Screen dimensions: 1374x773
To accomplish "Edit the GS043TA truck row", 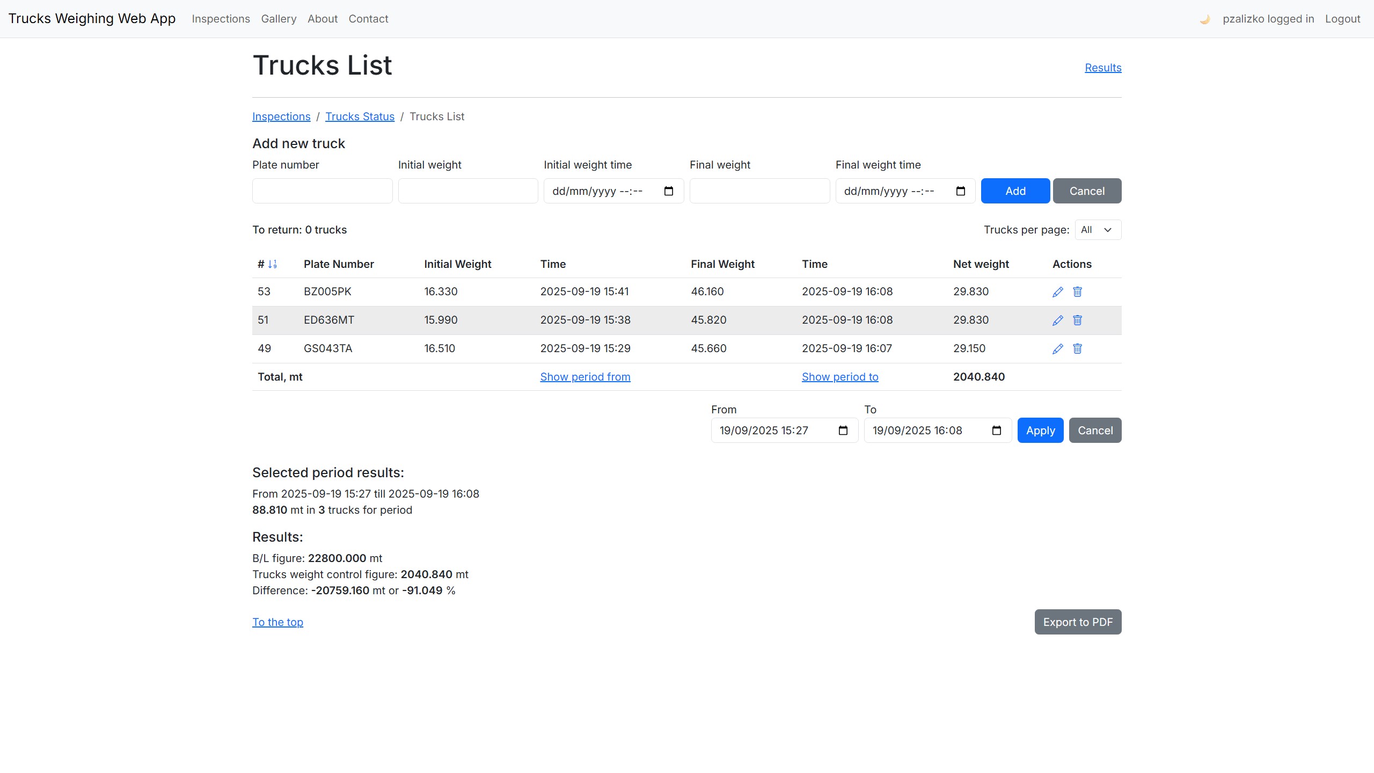I will click(x=1057, y=349).
